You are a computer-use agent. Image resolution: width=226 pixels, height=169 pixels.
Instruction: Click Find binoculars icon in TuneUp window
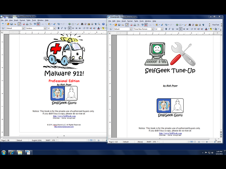pyautogui.click(x=189, y=25)
